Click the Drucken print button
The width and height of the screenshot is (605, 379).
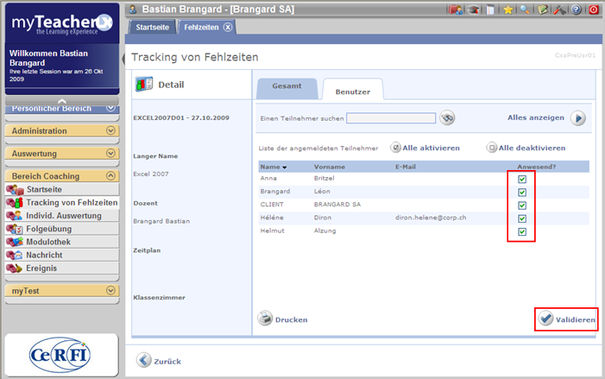pyautogui.click(x=283, y=319)
